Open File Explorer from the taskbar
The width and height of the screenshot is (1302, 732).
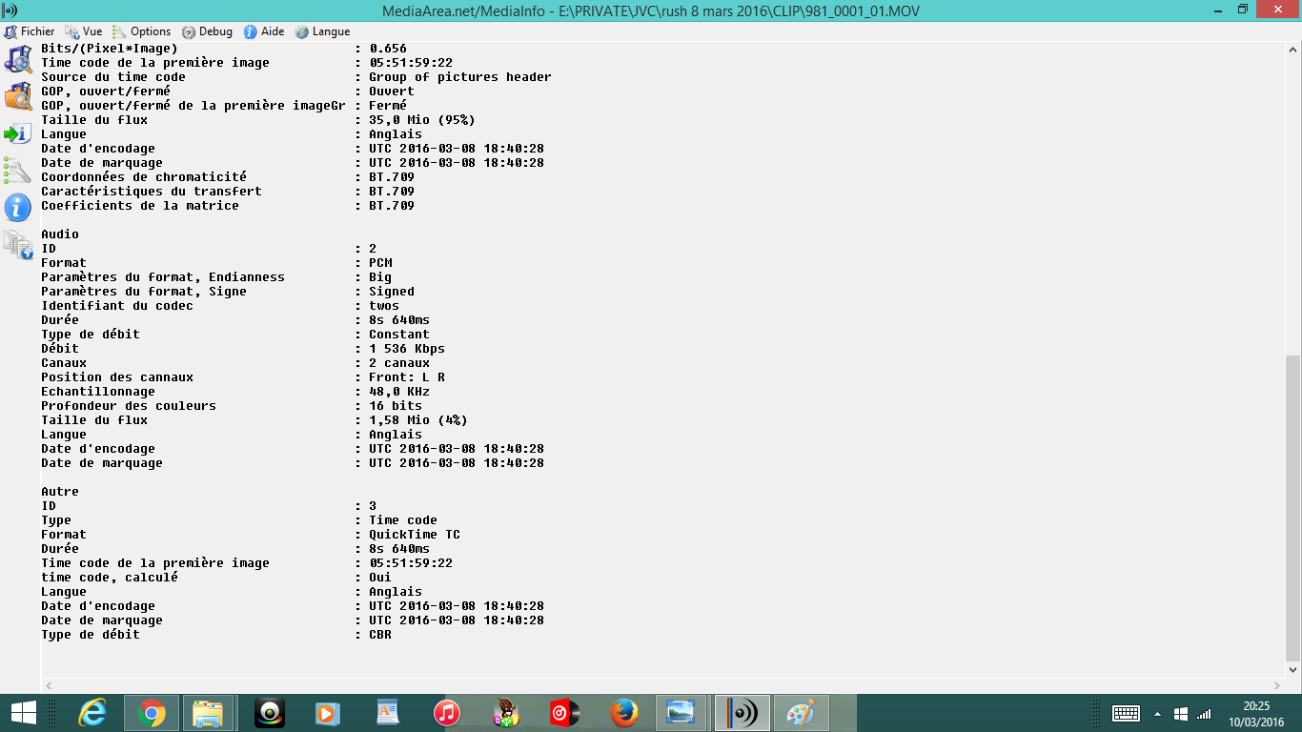pos(208,713)
